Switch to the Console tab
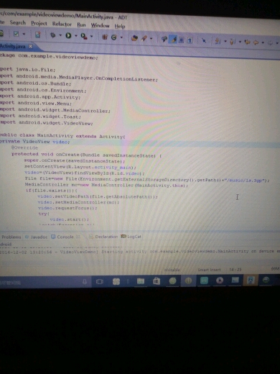280x374 pixels. [62, 237]
